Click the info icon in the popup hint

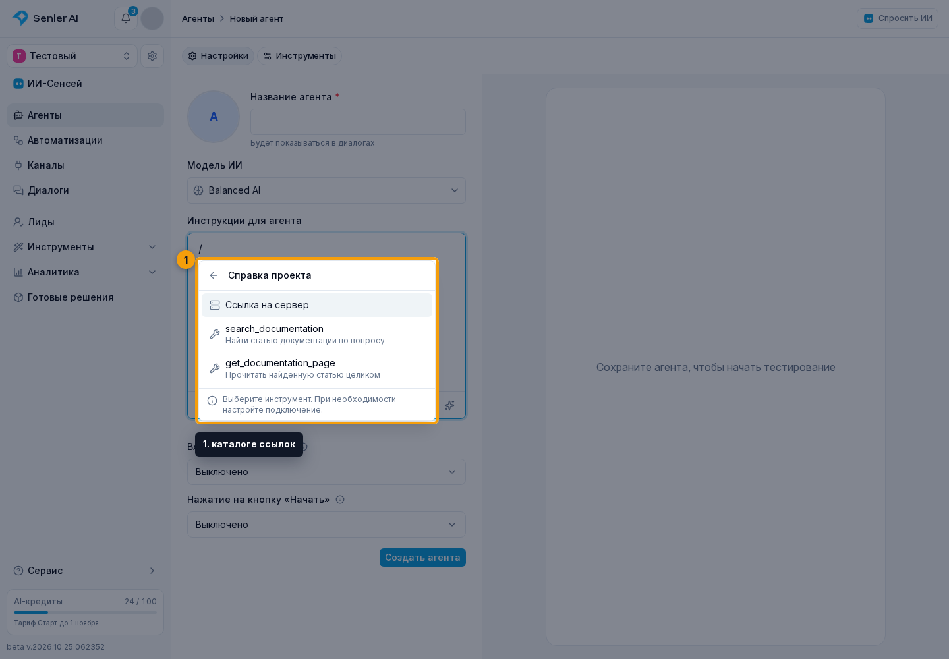(x=212, y=401)
